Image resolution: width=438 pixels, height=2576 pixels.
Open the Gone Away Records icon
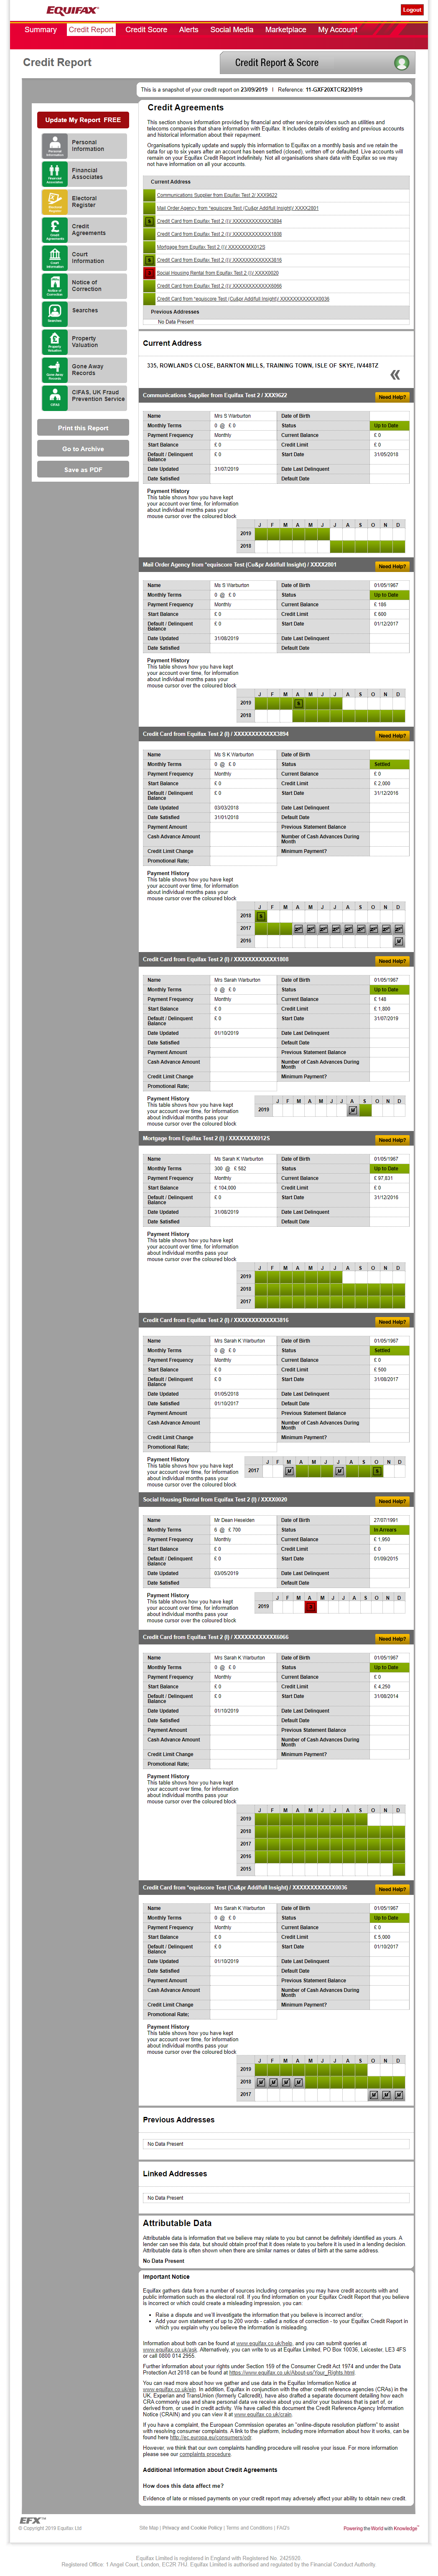tap(54, 370)
